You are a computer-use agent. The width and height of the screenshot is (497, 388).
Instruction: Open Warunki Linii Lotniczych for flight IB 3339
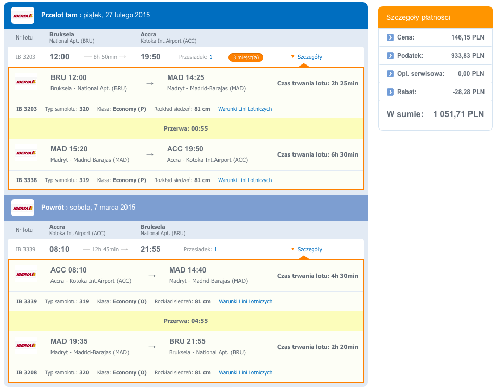coord(245,302)
